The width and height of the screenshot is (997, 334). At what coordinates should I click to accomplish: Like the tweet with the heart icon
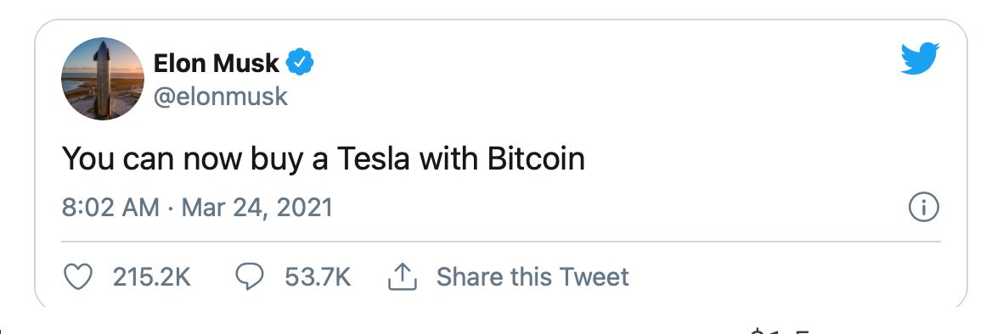pos(79,277)
